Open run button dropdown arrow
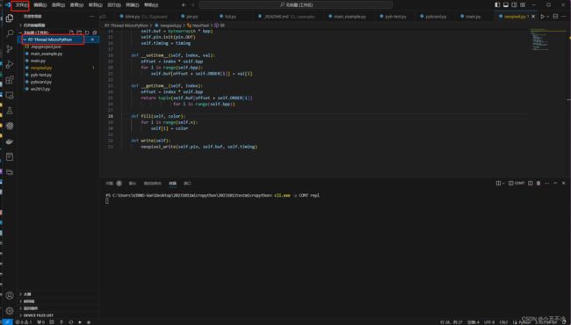This screenshot has height=325, width=571. [547, 17]
